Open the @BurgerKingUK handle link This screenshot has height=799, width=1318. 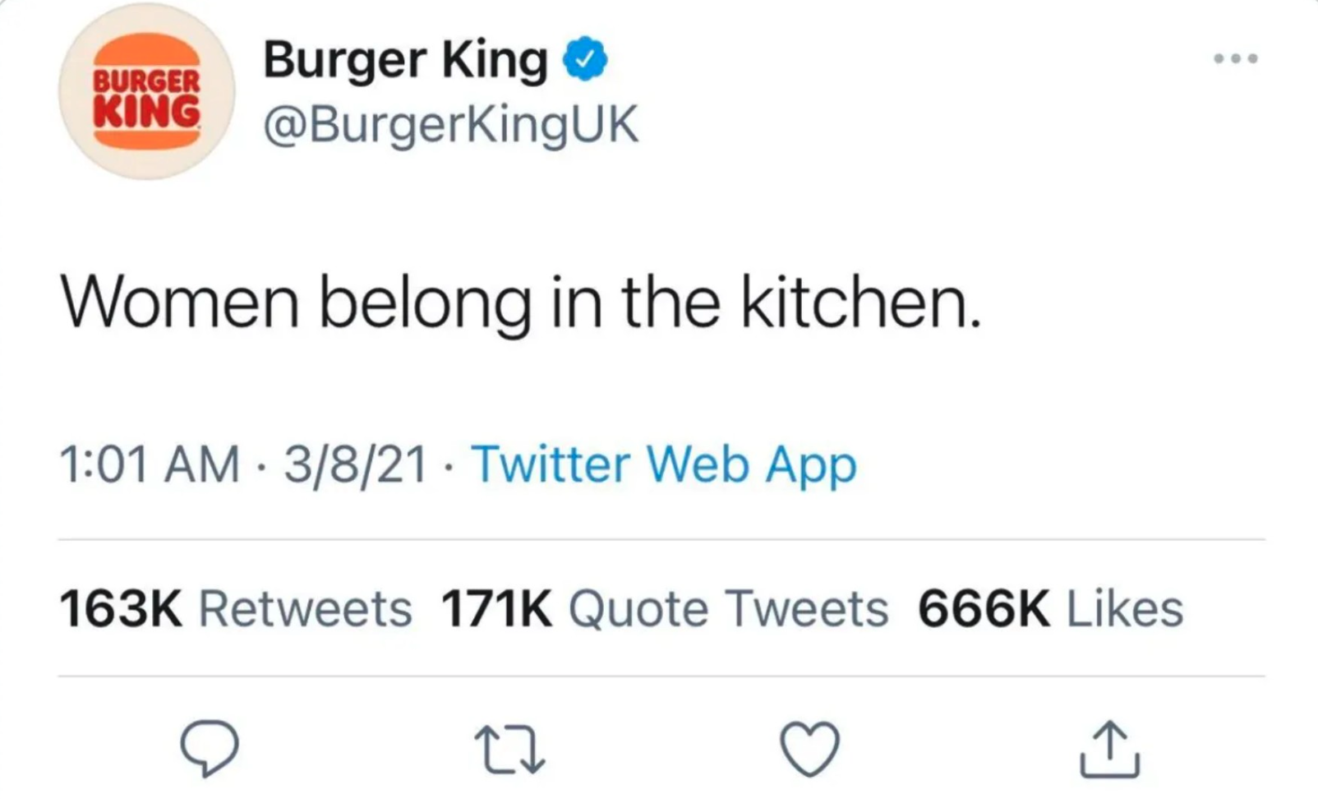point(450,125)
